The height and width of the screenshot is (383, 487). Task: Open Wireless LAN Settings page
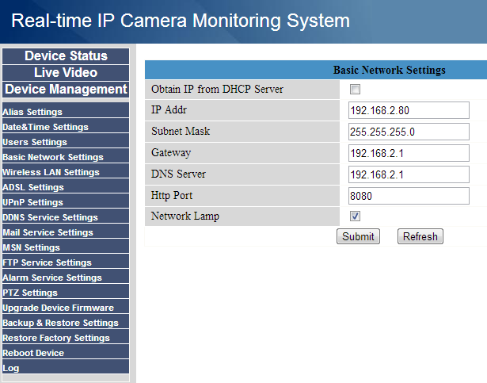(x=51, y=172)
